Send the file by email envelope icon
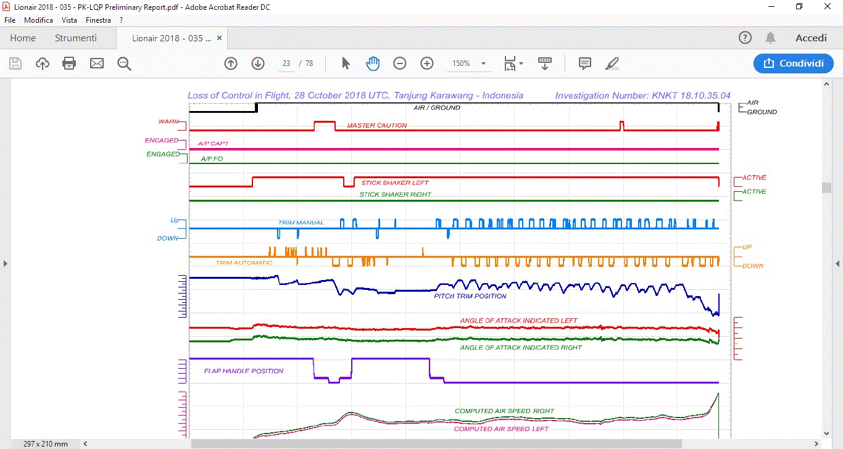Image resolution: width=843 pixels, height=449 pixels. (97, 64)
